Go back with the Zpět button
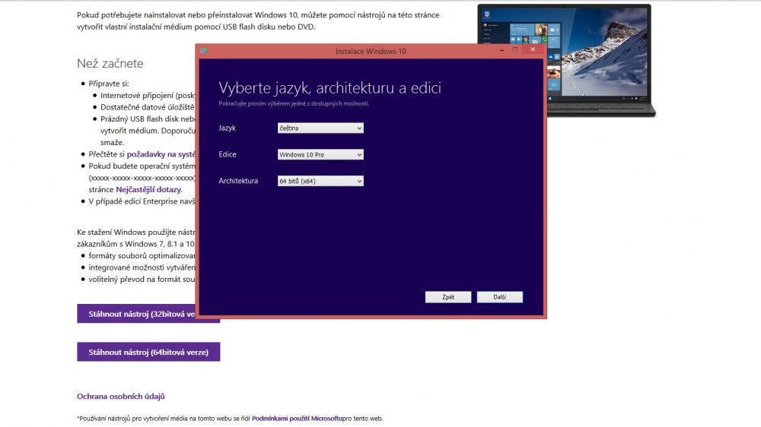Image resolution: width=761 pixels, height=427 pixels. [x=447, y=297]
